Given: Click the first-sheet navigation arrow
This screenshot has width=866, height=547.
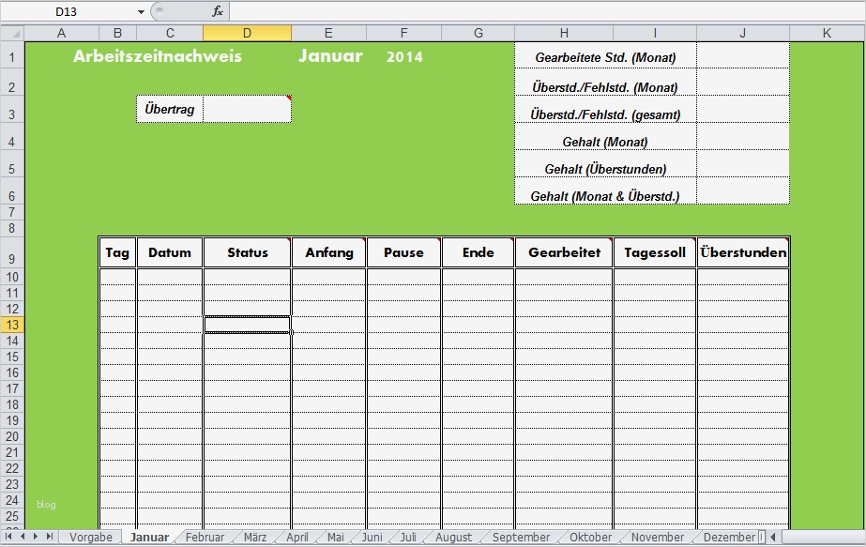Looking at the screenshot, I should [9, 537].
